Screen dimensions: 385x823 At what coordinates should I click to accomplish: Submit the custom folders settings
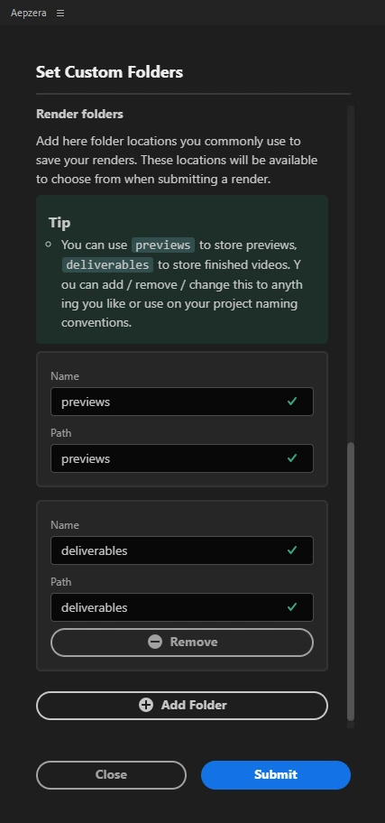pyautogui.click(x=276, y=774)
